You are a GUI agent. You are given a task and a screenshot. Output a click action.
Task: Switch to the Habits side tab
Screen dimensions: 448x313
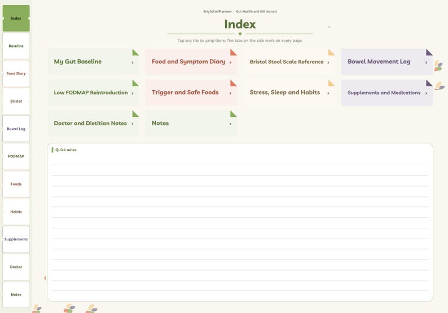coord(16,211)
